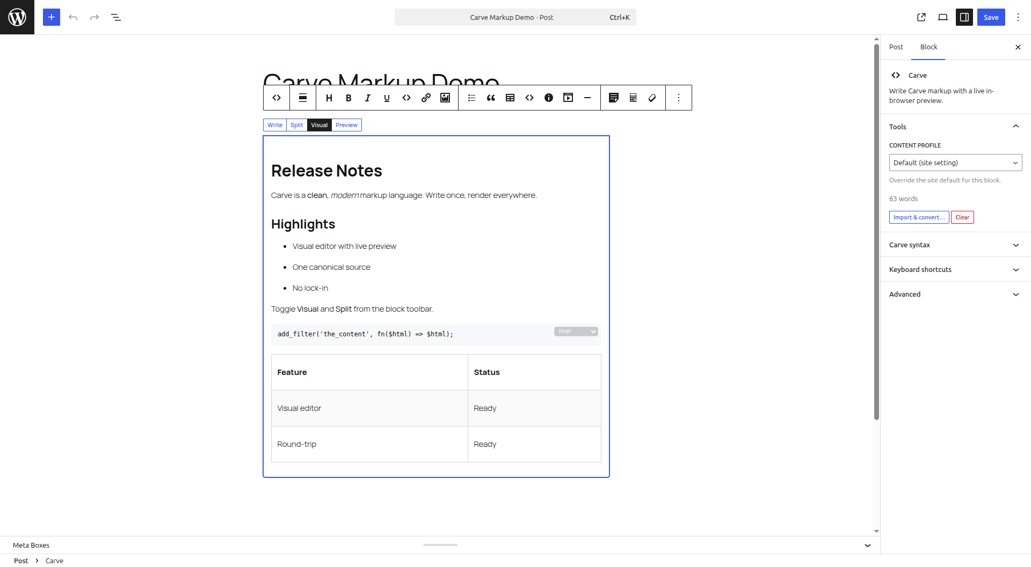Image resolution: width=1031 pixels, height=567 pixels.
Task: Click the calculator icon in the toolbar
Action: tap(633, 98)
